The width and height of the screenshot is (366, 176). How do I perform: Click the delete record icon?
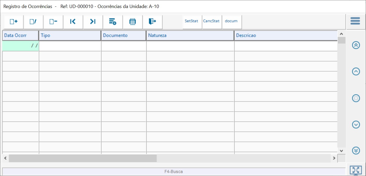coord(53,22)
